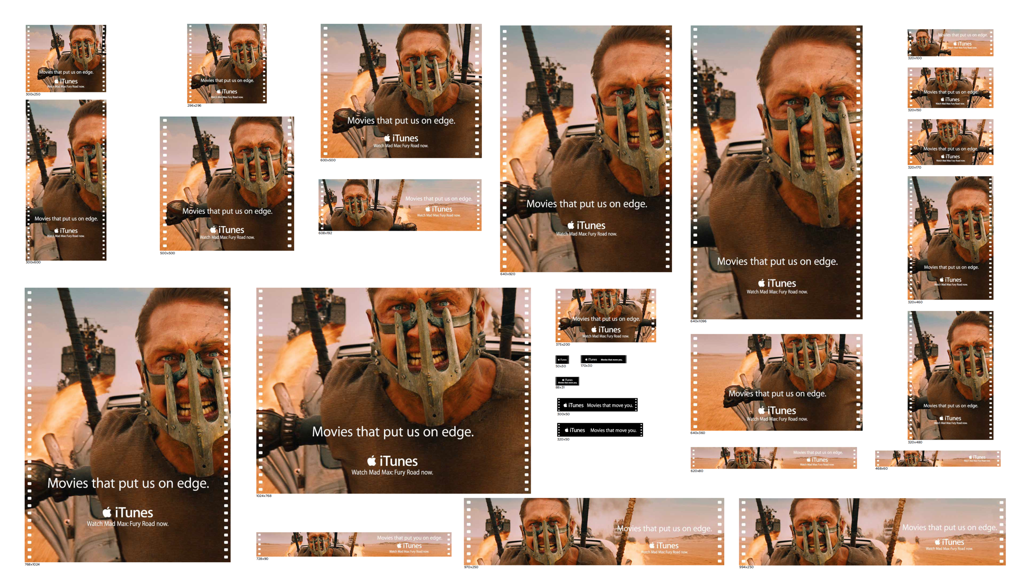Select the 88x31 black iTunes banner
Viewport: 1027px width, 577px height.
pyautogui.click(x=567, y=381)
